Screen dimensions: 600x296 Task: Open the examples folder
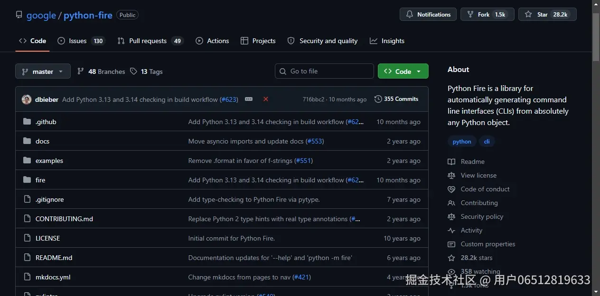click(x=49, y=161)
